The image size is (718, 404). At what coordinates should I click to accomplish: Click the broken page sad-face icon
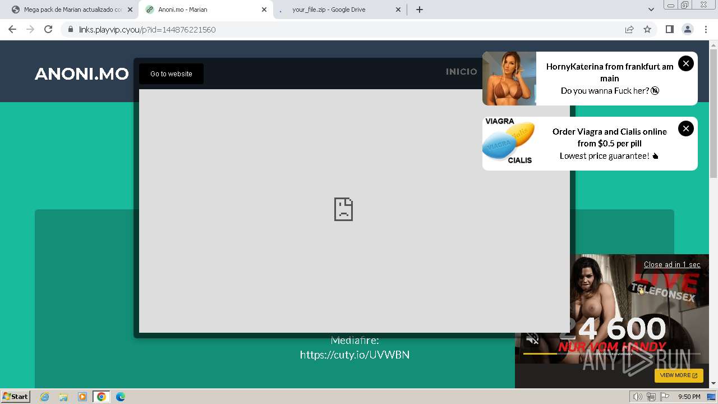(343, 209)
